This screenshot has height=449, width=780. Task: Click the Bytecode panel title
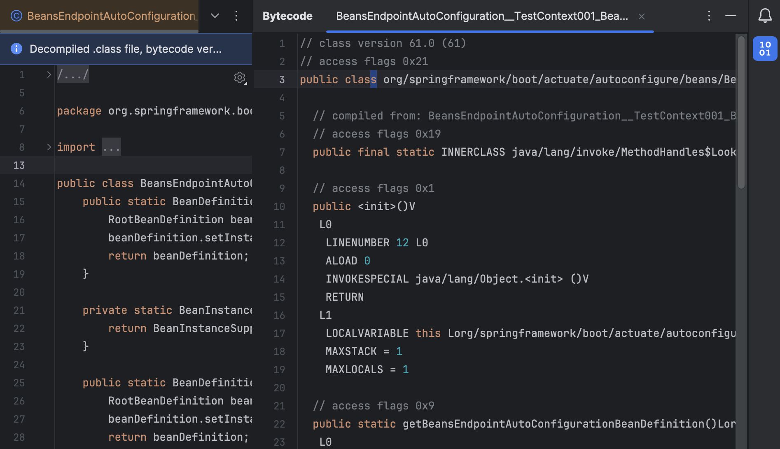tap(287, 16)
